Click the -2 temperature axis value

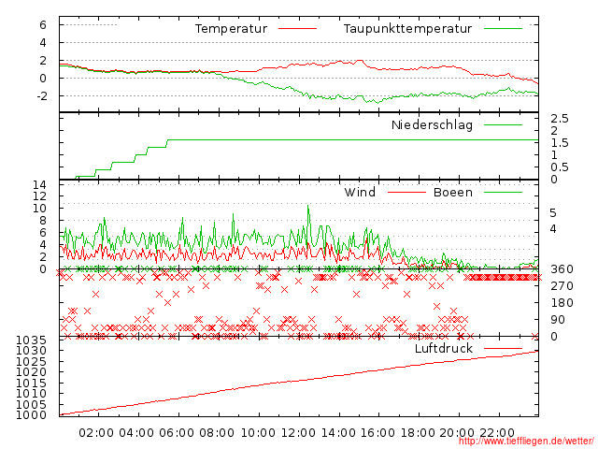point(42,95)
